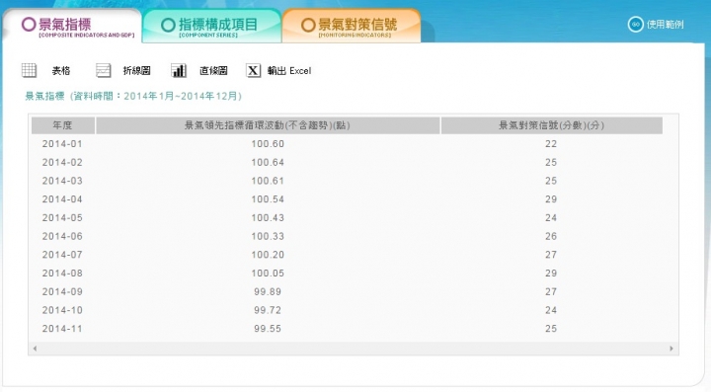
Task: Click the value 100.33
Action: pos(268,237)
